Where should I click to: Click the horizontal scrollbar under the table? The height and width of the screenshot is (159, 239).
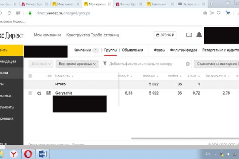tap(185, 138)
